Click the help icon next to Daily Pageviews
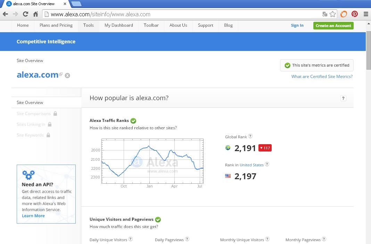The width and height of the screenshot is (371, 244). click(x=187, y=239)
